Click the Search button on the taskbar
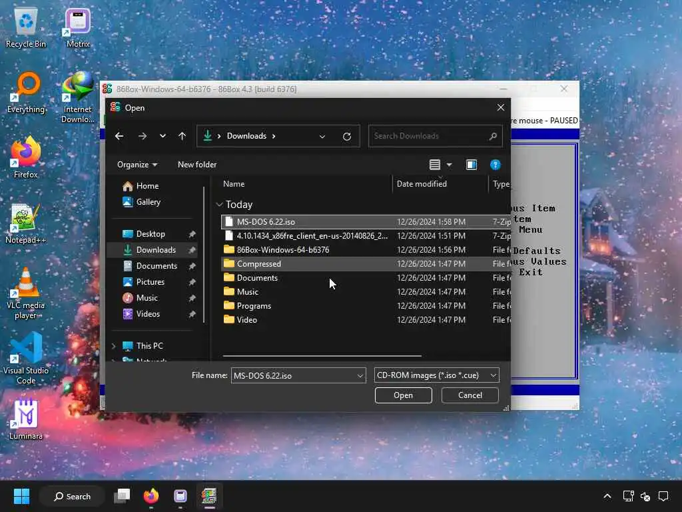 click(72, 496)
